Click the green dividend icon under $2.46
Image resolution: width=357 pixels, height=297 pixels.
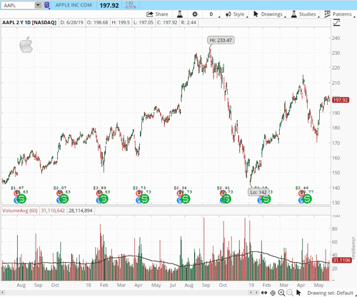[x=307, y=198]
